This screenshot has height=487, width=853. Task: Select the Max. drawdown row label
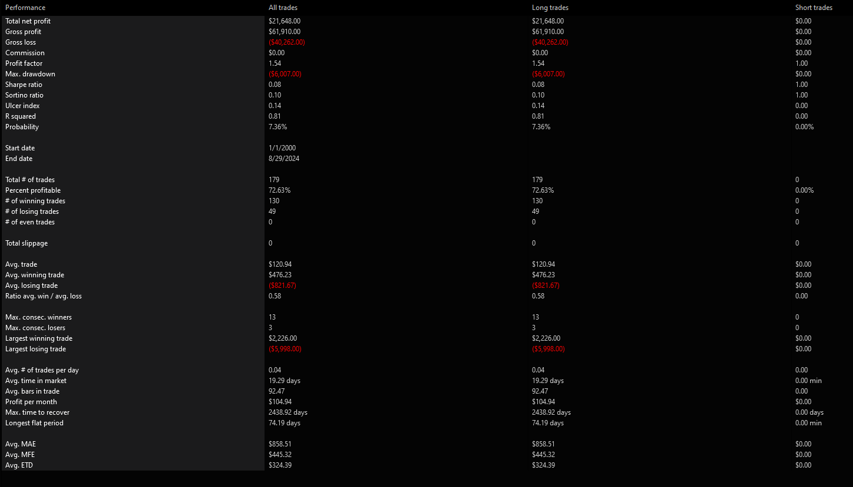(x=30, y=74)
